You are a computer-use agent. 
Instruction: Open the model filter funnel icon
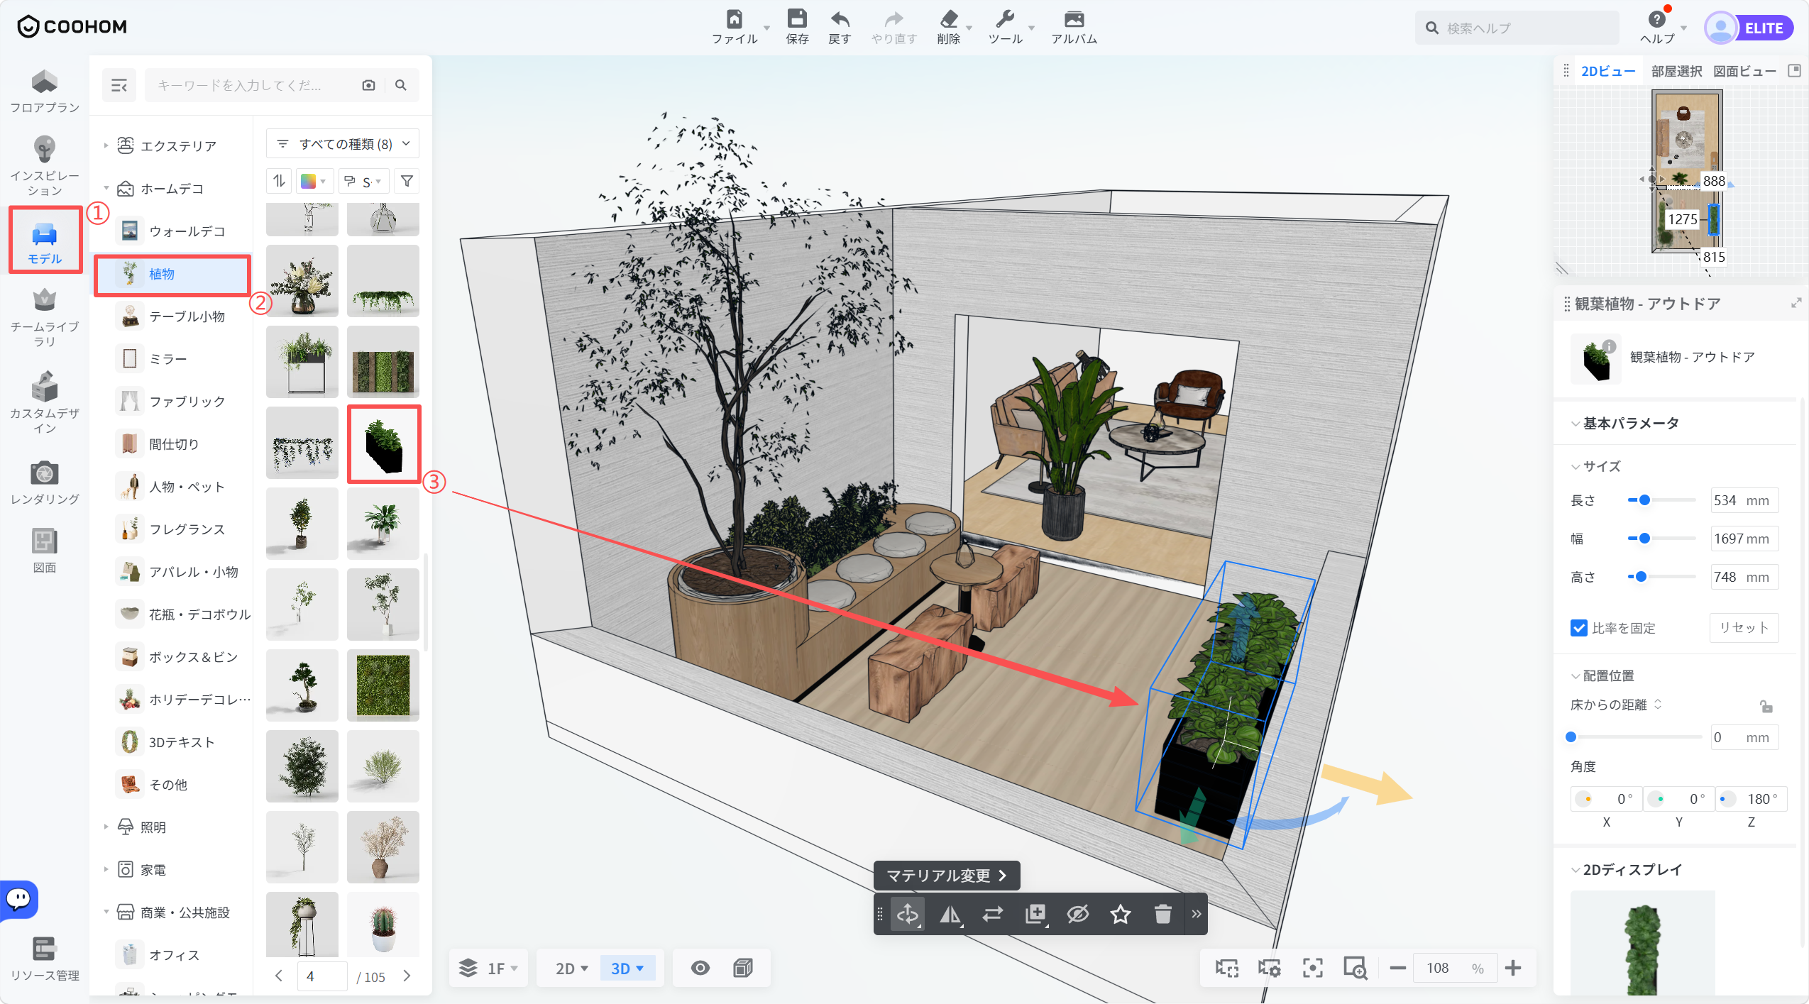(x=407, y=181)
